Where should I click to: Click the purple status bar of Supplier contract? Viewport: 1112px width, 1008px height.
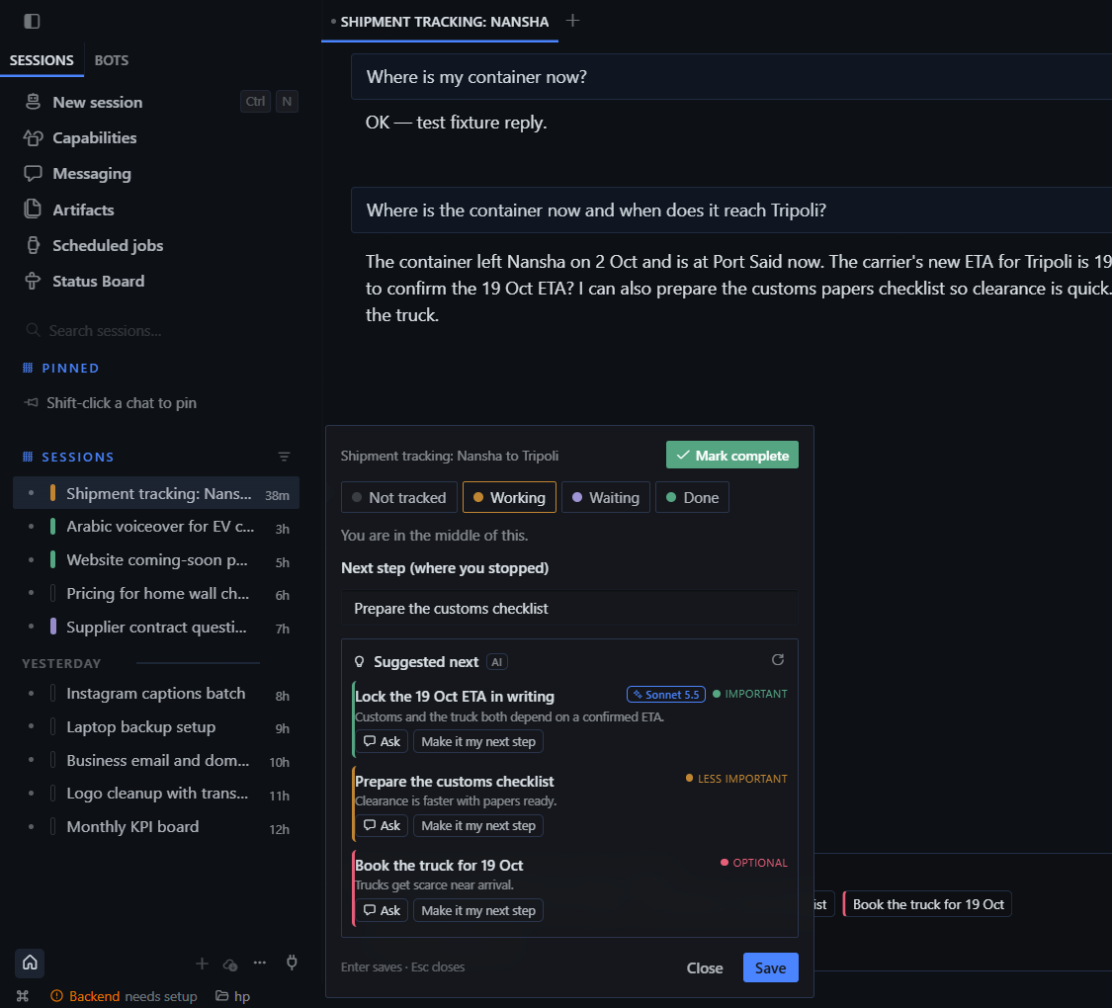point(53,627)
